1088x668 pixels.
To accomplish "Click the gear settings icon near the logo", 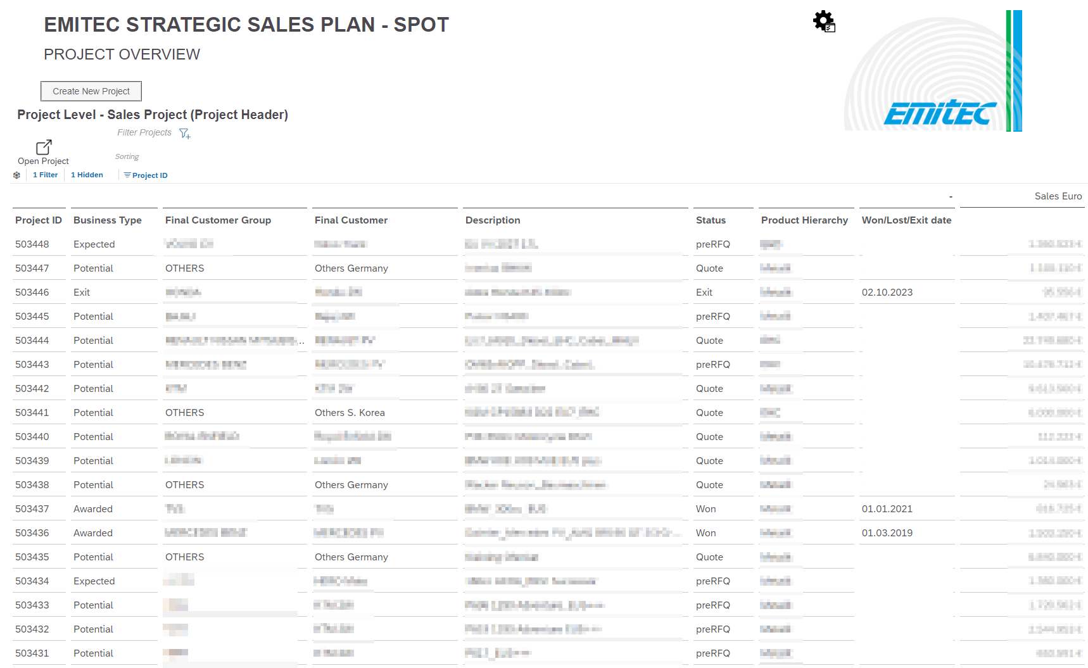I will tap(823, 21).
